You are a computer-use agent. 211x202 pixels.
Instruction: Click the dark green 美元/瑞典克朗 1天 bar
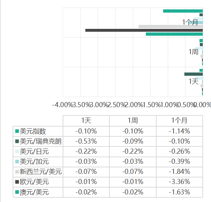coord(193,74)
